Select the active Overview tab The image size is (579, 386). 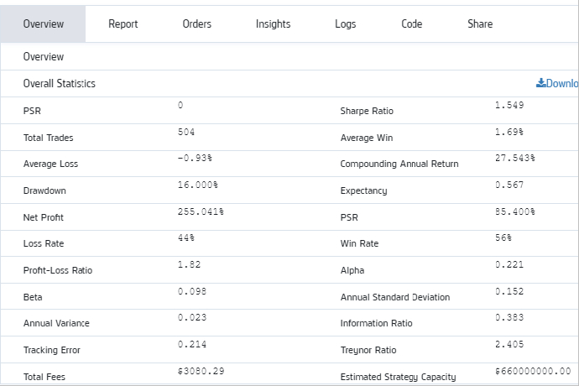pyautogui.click(x=44, y=23)
